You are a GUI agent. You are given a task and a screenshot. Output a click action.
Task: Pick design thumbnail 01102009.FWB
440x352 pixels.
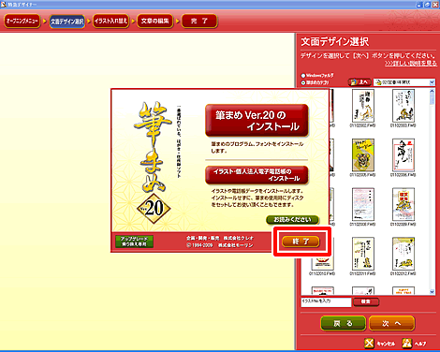click(403, 205)
